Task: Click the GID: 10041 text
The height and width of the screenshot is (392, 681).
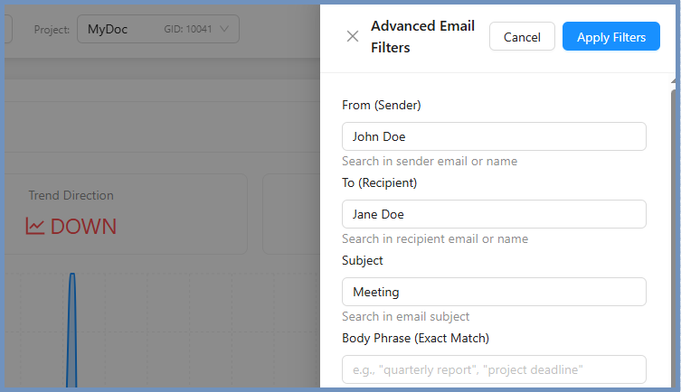Action: coord(187,30)
